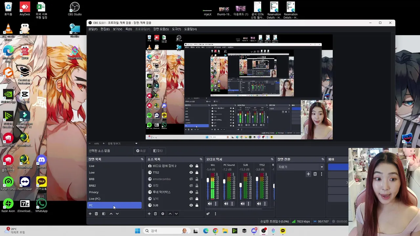Select the BRB2 scene
420x236 pixels.
115,186
